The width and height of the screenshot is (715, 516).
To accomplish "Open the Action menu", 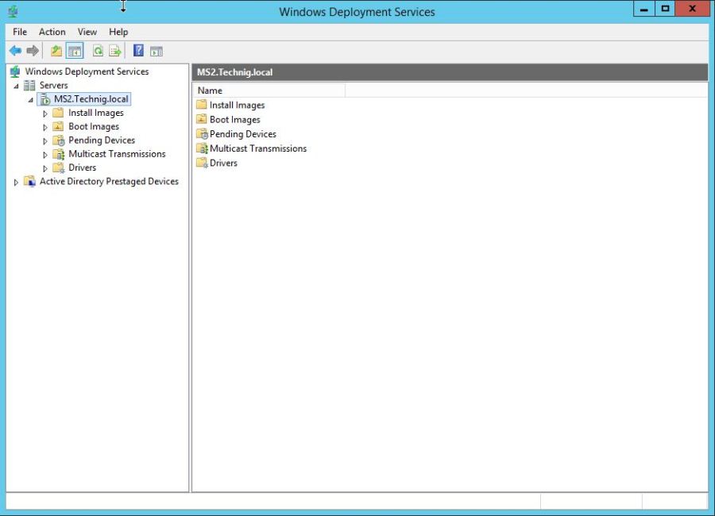I will (52, 32).
